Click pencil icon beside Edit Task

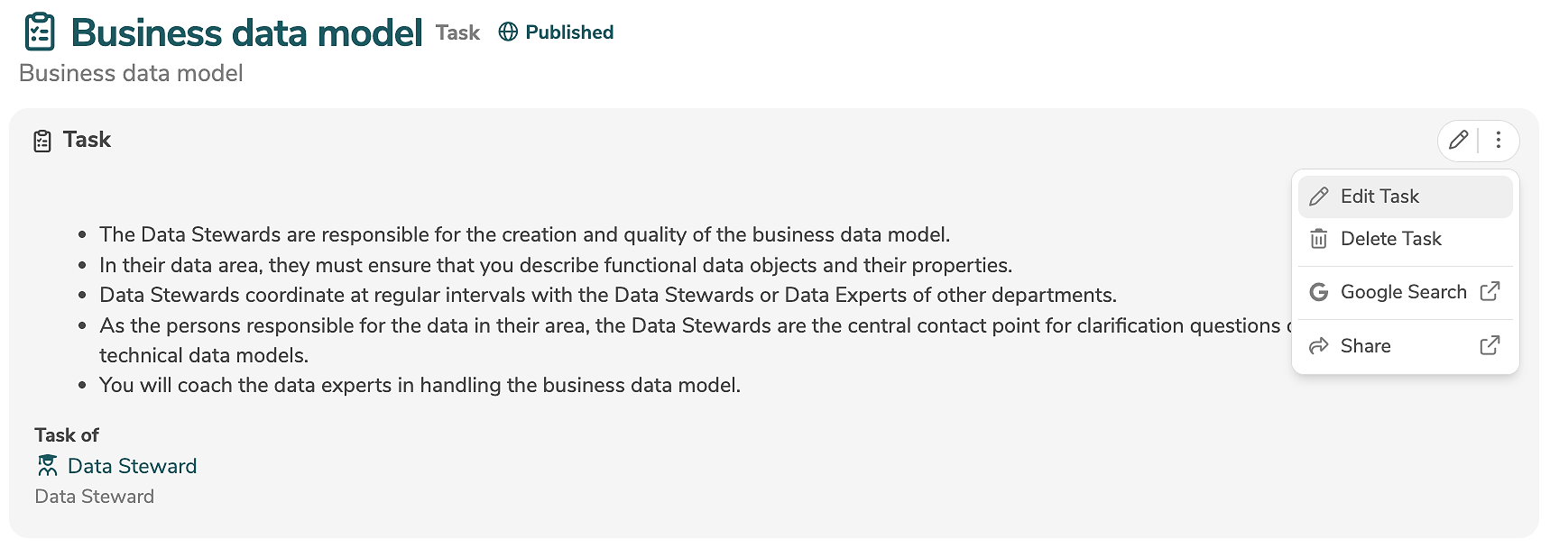coord(1319,196)
